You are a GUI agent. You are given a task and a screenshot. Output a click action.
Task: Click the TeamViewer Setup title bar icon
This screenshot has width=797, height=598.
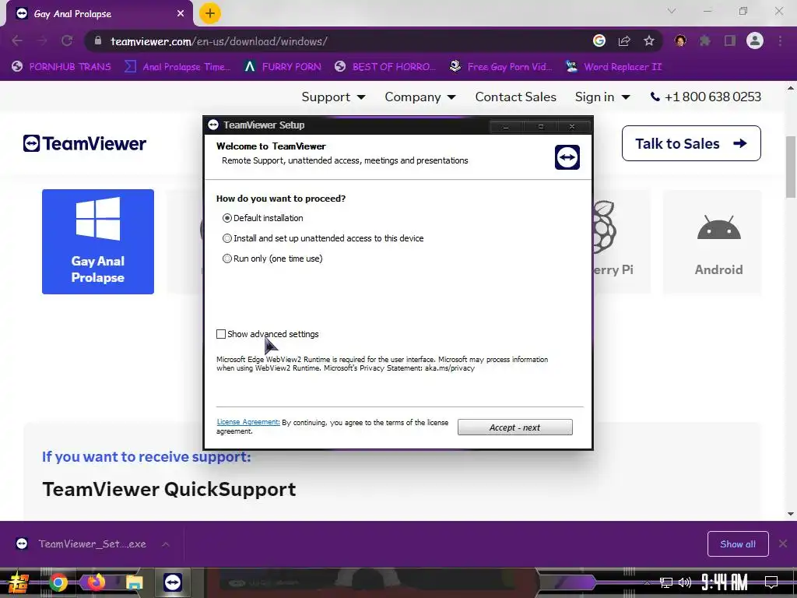(x=213, y=125)
